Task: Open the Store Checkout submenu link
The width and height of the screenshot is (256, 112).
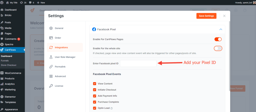Action: [8, 65]
